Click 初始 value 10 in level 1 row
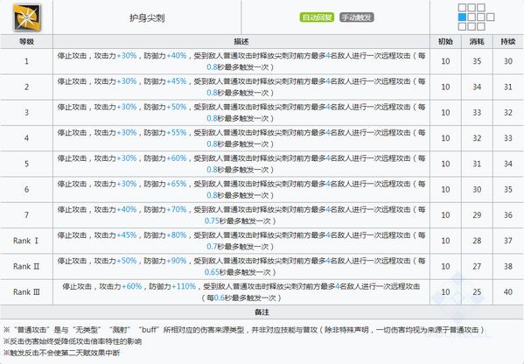This screenshot has width=524, height=364. click(x=445, y=61)
